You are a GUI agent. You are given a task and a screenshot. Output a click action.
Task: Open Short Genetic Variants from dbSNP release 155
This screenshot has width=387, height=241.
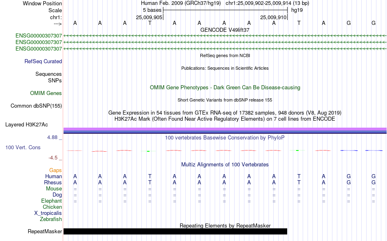pyautogui.click(x=225, y=100)
